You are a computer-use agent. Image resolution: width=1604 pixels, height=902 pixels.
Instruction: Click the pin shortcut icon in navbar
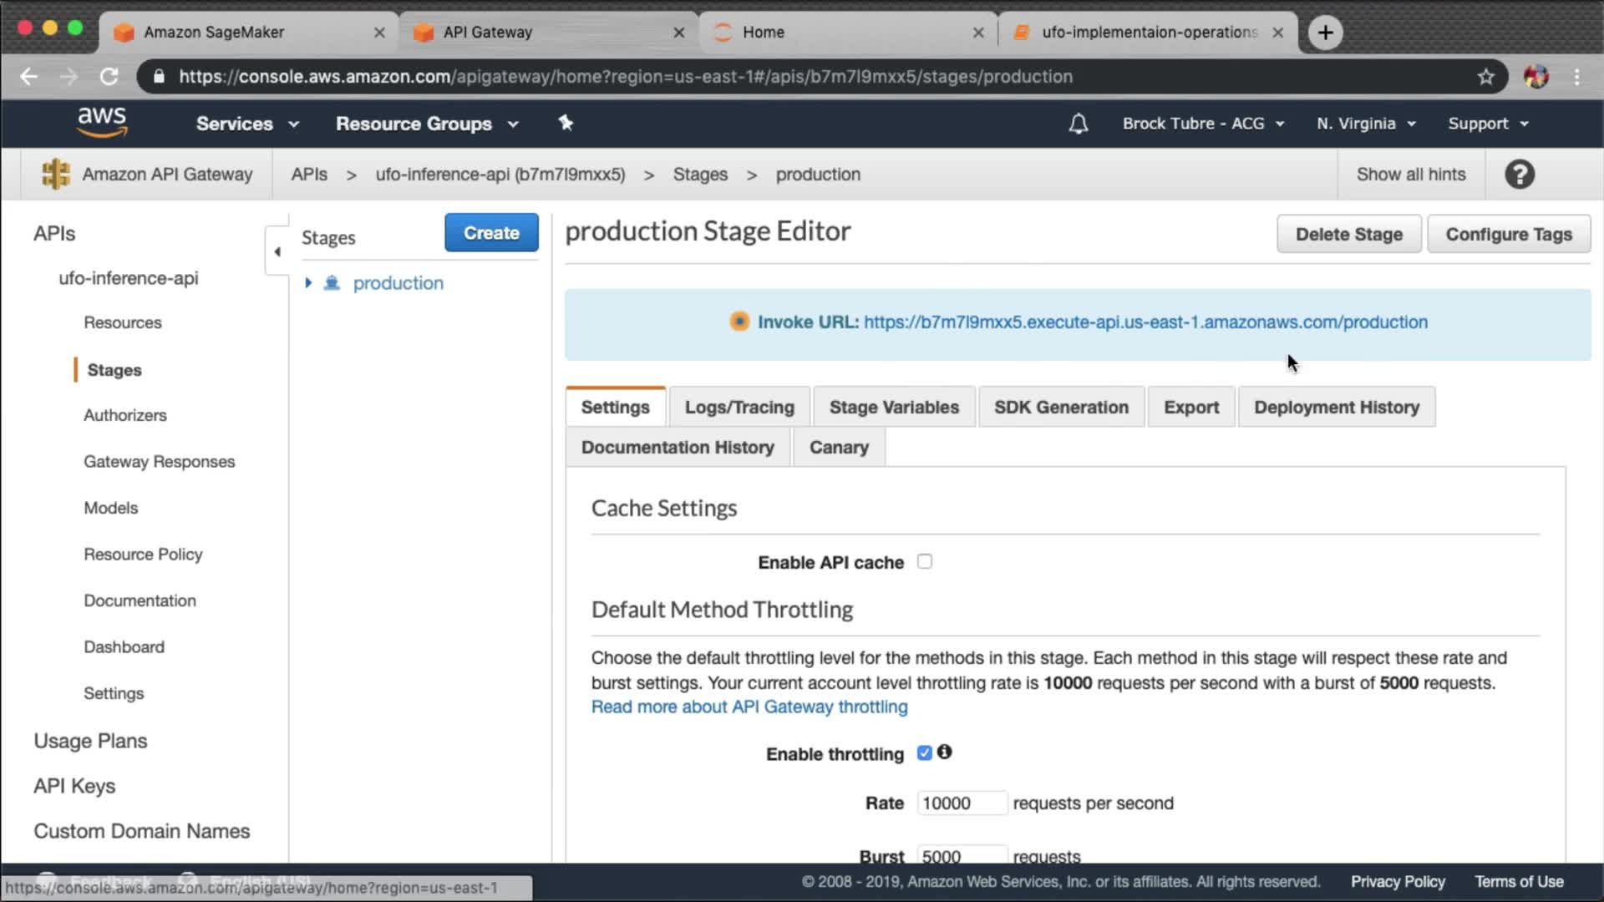(566, 123)
